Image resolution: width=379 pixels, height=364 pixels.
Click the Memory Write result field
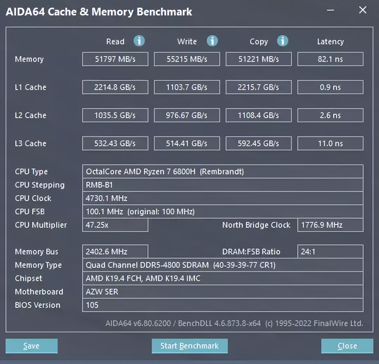[x=187, y=59]
